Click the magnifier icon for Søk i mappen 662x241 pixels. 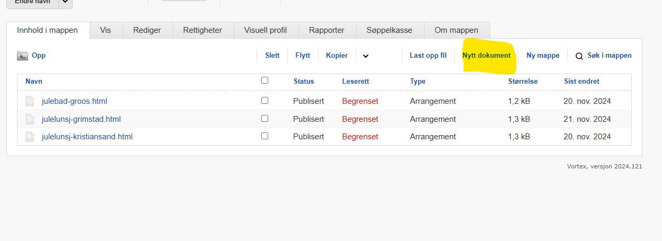point(579,56)
